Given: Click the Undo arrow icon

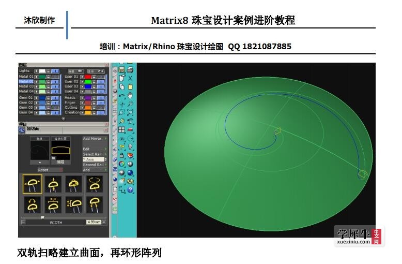Looking at the screenshot, I should [122, 96].
